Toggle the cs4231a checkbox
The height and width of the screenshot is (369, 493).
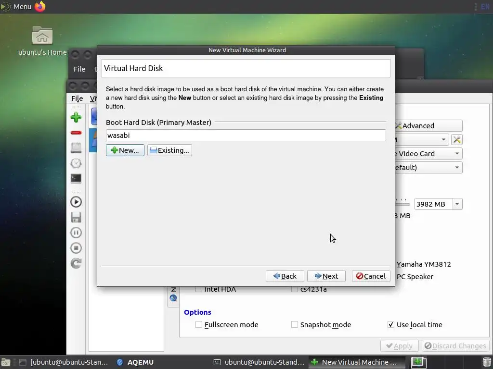295,289
